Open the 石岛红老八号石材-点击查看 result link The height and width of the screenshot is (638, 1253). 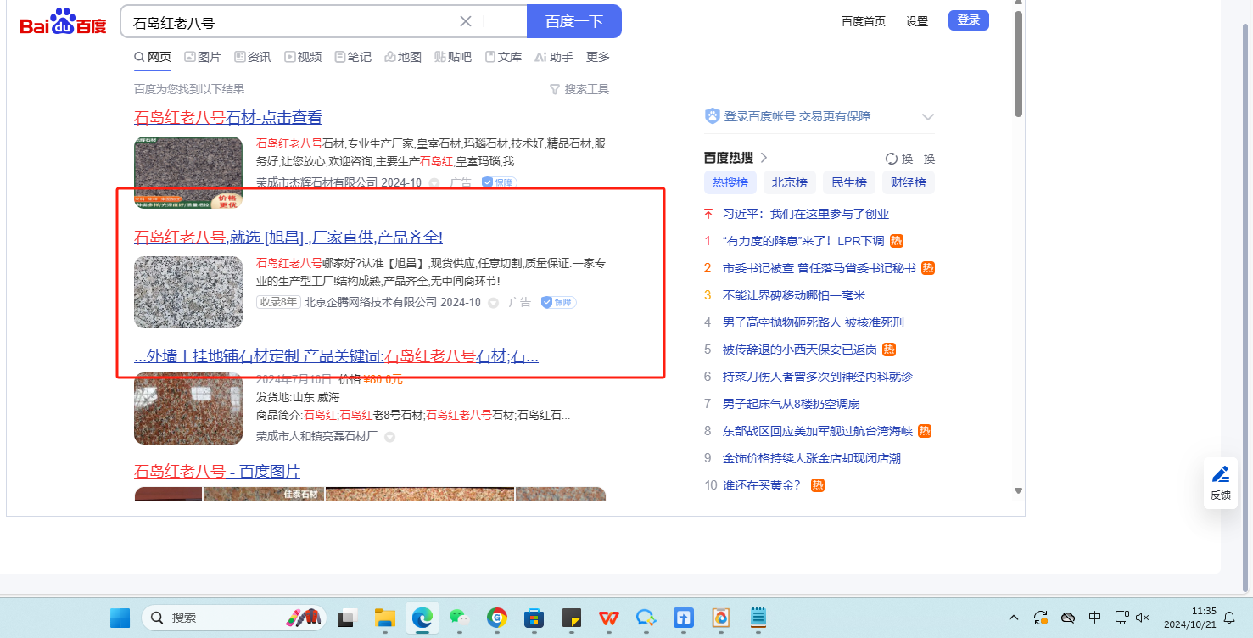click(x=227, y=118)
